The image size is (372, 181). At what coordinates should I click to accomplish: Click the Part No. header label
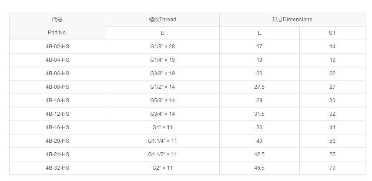click(57, 33)
